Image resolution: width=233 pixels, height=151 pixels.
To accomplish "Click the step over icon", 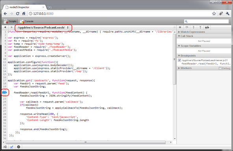I will point(187,28).
